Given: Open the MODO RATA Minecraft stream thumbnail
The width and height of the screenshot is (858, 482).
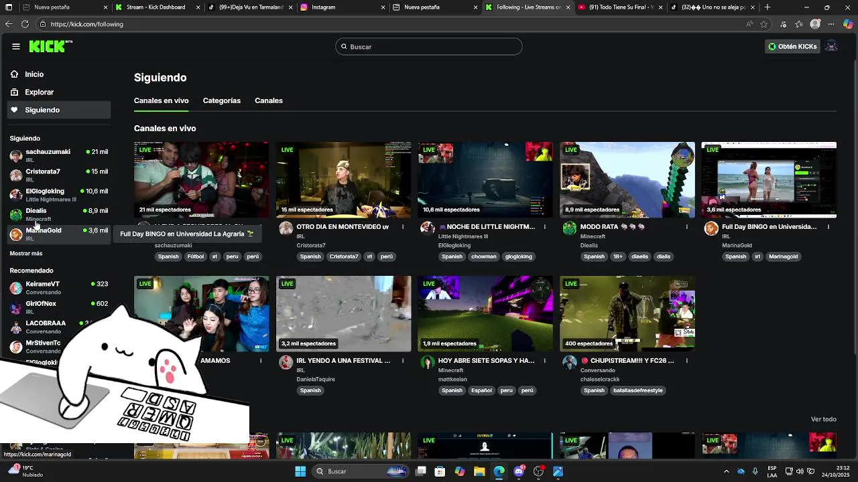Looking at the screenshot, I should tap(627, 179).
